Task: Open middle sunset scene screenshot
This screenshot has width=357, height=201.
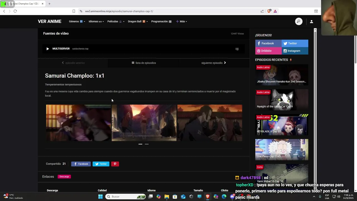Action: coord(144,123)
